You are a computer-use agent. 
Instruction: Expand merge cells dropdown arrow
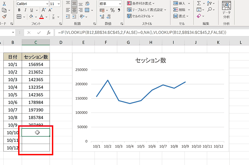click(92, 10)
